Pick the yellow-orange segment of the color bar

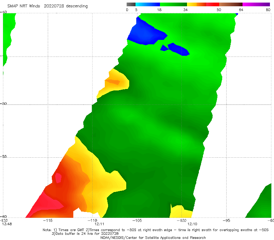[x=197, y=4]
